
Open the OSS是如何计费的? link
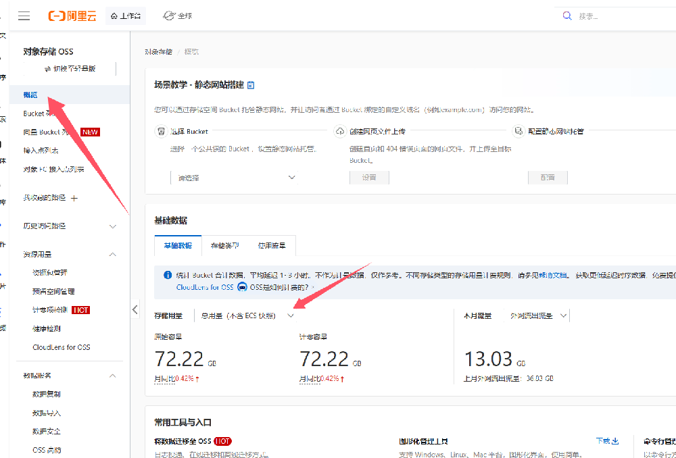(x=279, y=287)
